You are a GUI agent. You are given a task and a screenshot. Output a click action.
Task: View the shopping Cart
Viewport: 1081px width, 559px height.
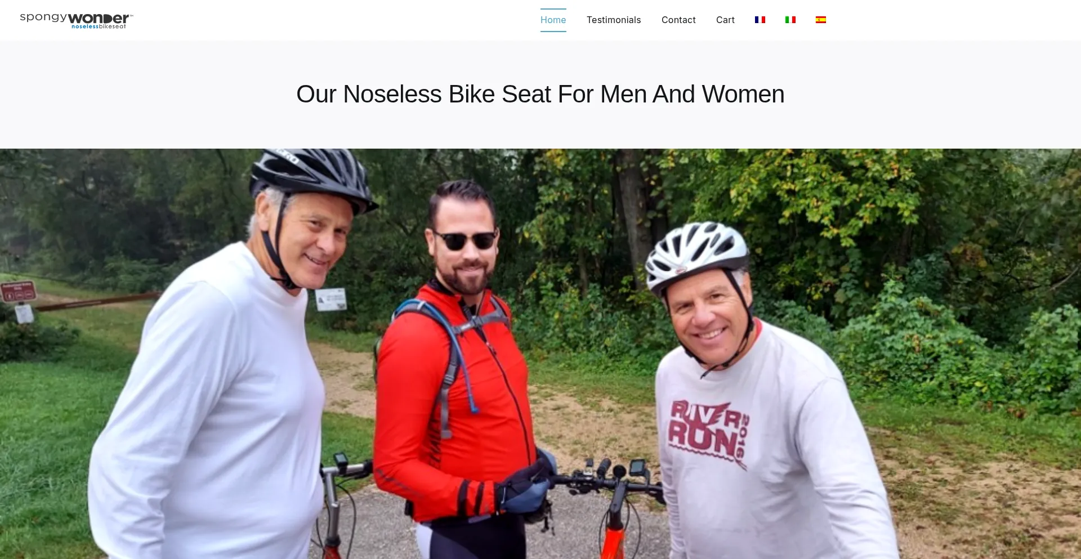pyautogui.click(x=725, y=20)
